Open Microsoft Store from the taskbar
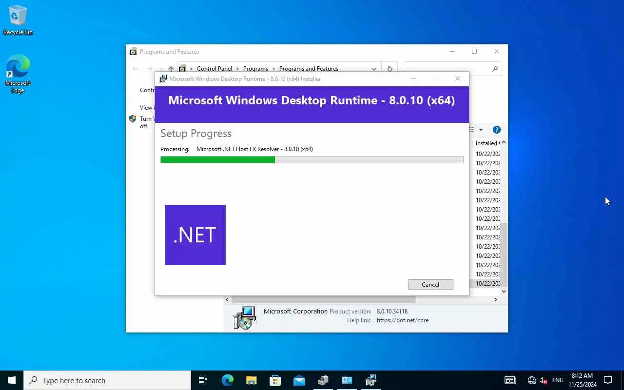 point(275,380)
